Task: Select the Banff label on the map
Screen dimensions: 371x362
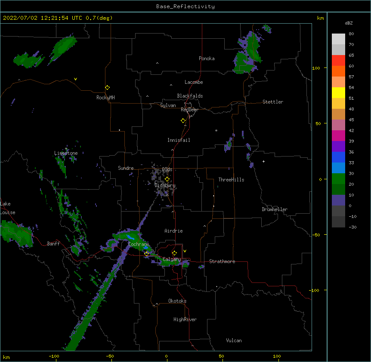Action: coord(53,244)
